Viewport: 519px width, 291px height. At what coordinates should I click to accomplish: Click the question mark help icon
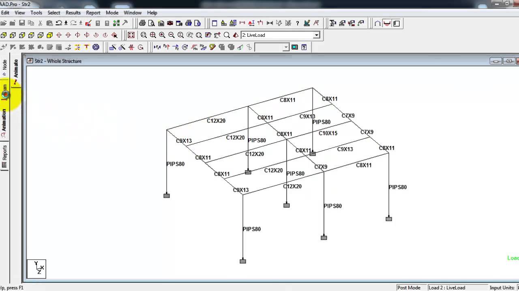(298, 23)
